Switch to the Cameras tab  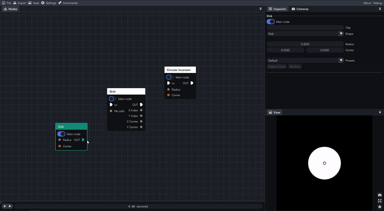(x=300, y=9)
